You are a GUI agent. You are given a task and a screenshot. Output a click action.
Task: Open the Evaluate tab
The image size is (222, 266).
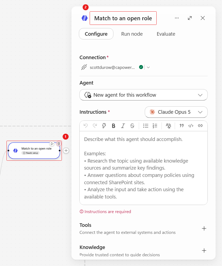pos(166,34)
